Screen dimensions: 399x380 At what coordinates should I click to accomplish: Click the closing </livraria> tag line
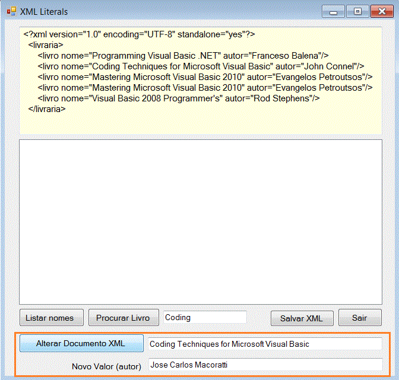pyautogui.click(x=47, y=109)
